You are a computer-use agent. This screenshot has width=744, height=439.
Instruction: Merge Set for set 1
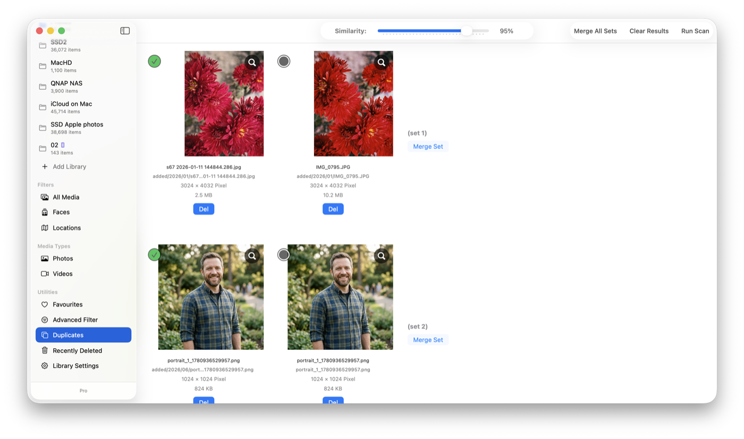pyautogui.click(x=428, y=146)
